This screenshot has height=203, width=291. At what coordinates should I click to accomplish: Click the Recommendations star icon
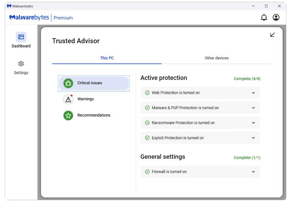(68, 116)
